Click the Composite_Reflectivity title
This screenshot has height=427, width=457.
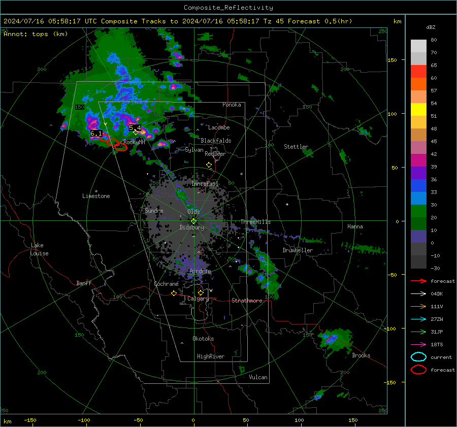tap(228, 8)
